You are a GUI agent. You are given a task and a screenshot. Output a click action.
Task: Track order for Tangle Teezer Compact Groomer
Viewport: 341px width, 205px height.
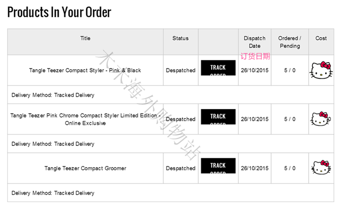218,166
